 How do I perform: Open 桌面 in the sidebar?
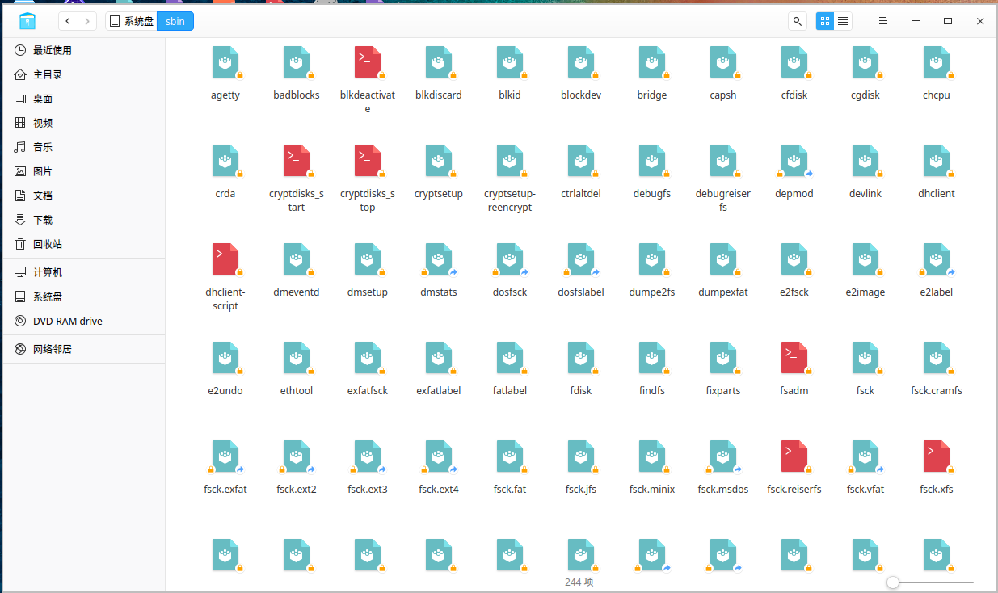(84, 99)
